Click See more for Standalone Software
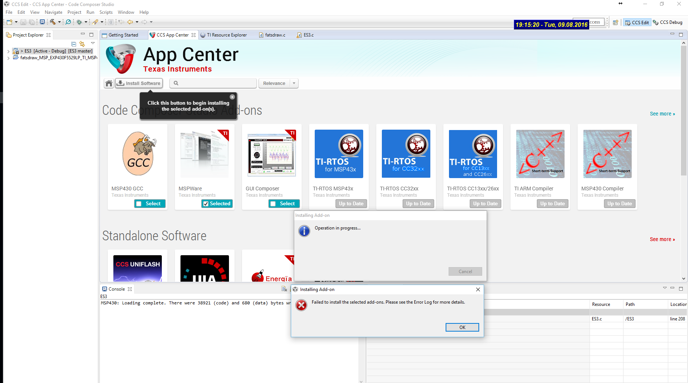The width and height of the screenshot is (688, 383). tap(662, 240)
